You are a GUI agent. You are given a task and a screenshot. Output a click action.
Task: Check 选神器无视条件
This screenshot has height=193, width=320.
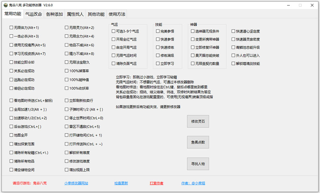click(x=205, y=31)
